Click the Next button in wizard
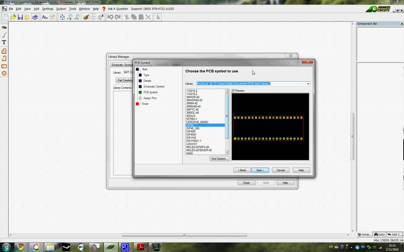This screenshot has width=404, height=252. point(260,170)
